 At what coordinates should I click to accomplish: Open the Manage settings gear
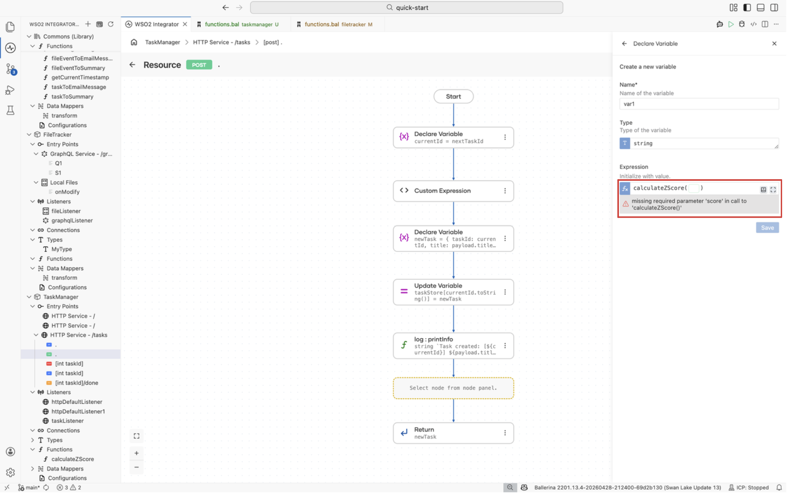10,473
